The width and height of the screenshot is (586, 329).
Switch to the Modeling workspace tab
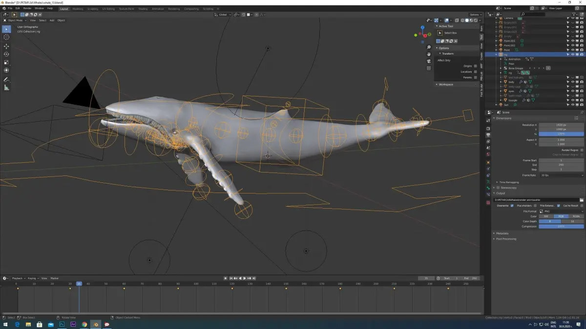(x=78, y=8)
